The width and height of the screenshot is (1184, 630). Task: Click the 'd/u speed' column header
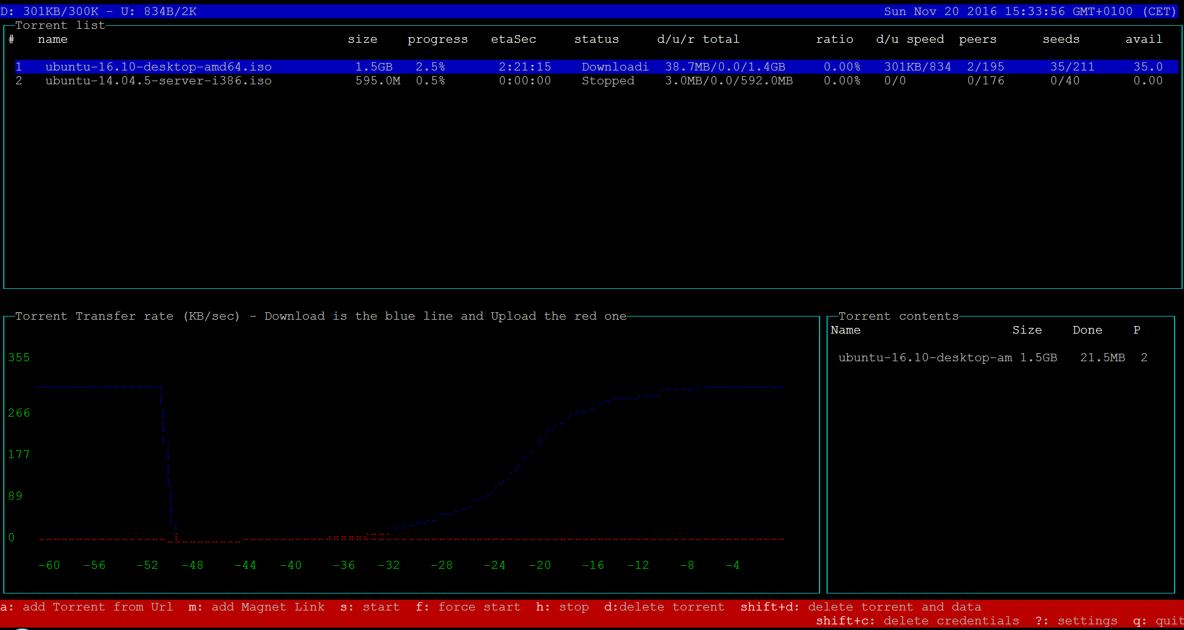point(910,40)
